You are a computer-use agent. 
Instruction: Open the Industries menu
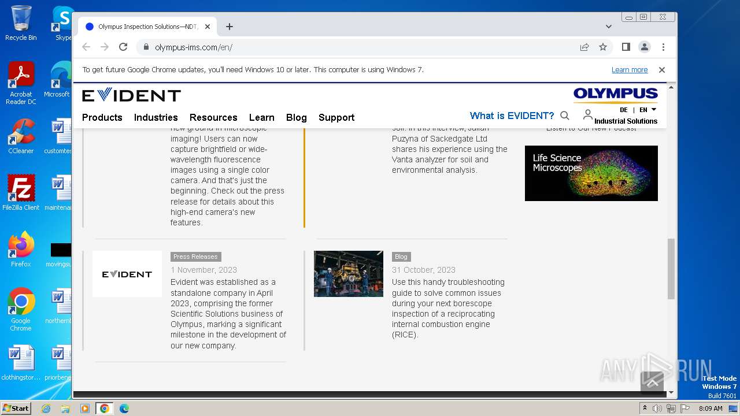pyautogui.click(x=156, y=117)
